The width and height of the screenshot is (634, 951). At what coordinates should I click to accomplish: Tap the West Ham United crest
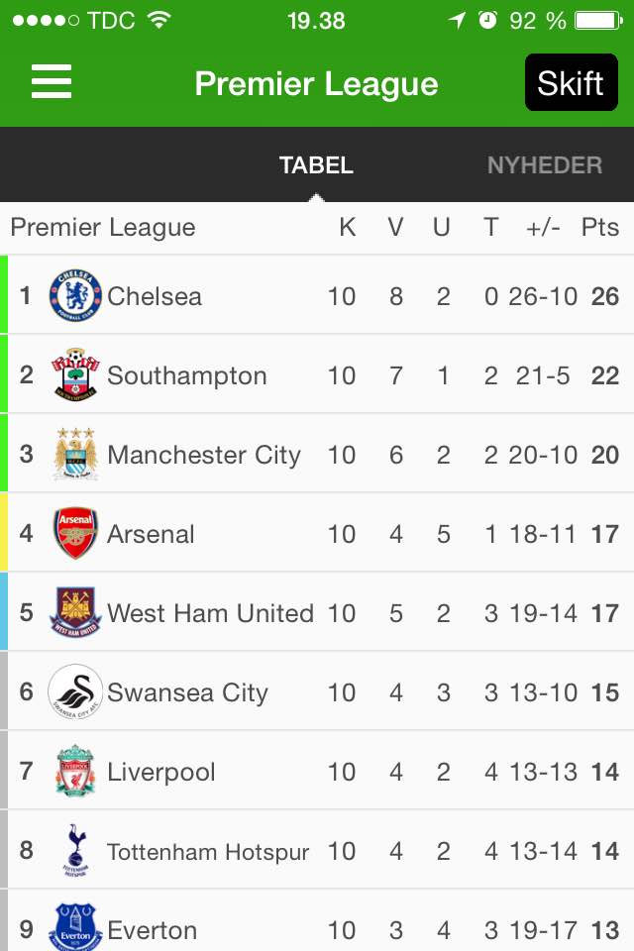75,612
